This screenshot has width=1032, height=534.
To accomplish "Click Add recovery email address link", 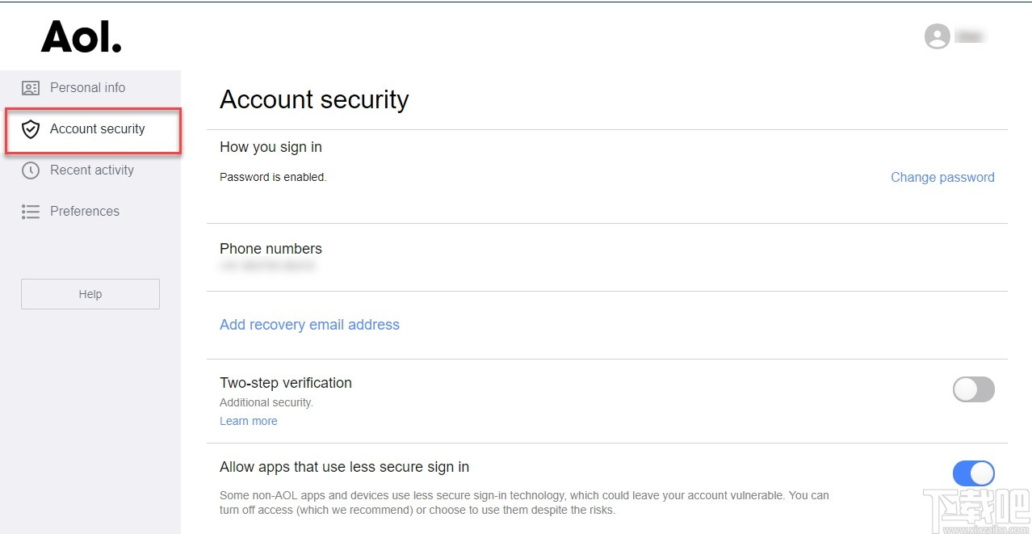I will pos(309,325).
